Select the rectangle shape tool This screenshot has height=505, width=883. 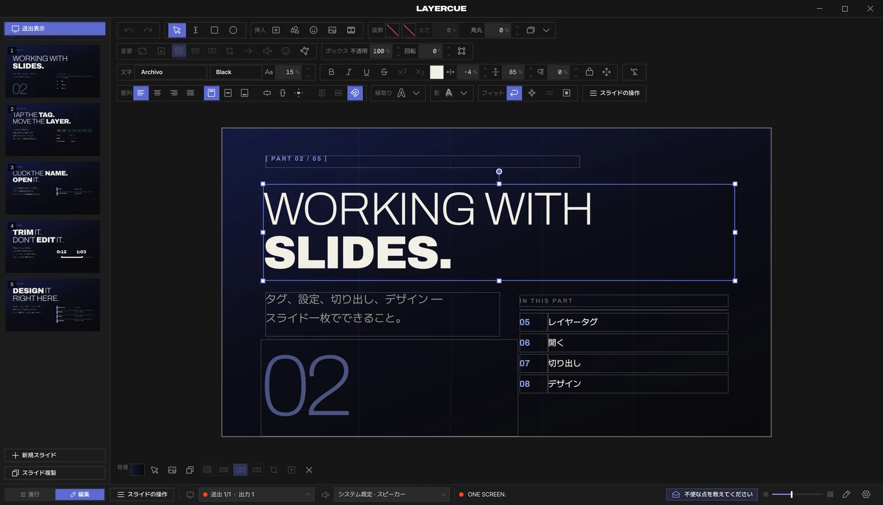click(214, 30)
